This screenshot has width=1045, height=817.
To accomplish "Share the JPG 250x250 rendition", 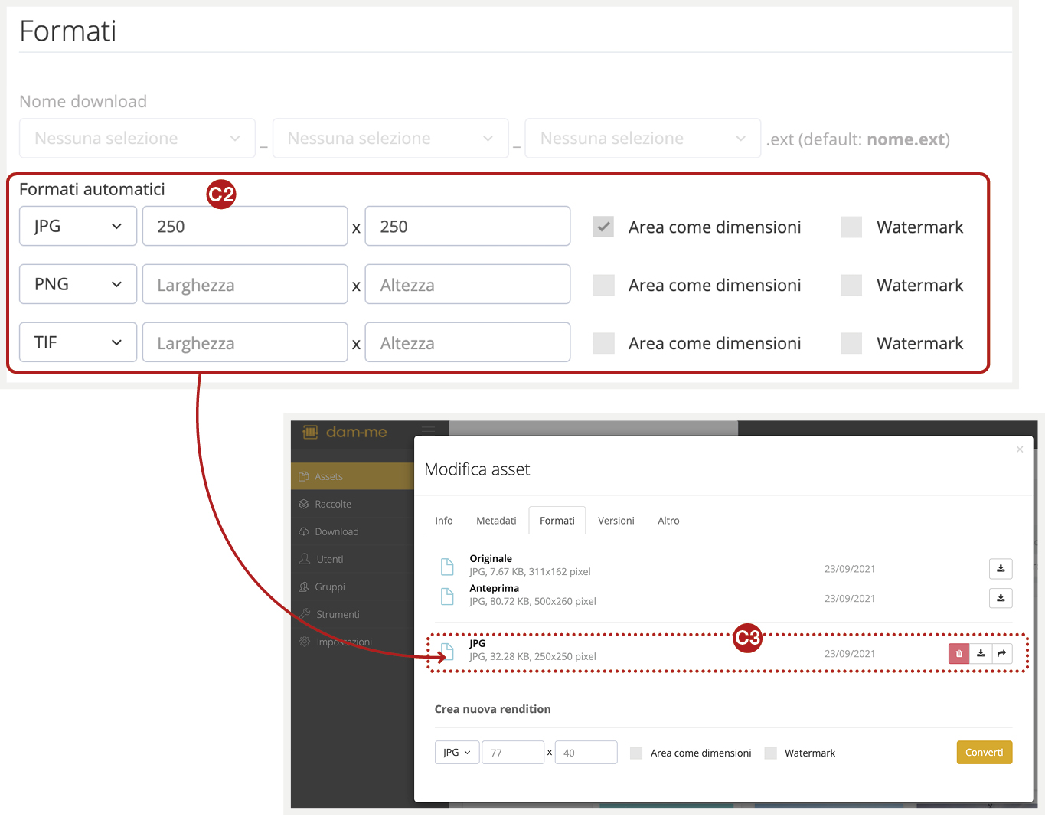I will click(x=1001, y=653).
